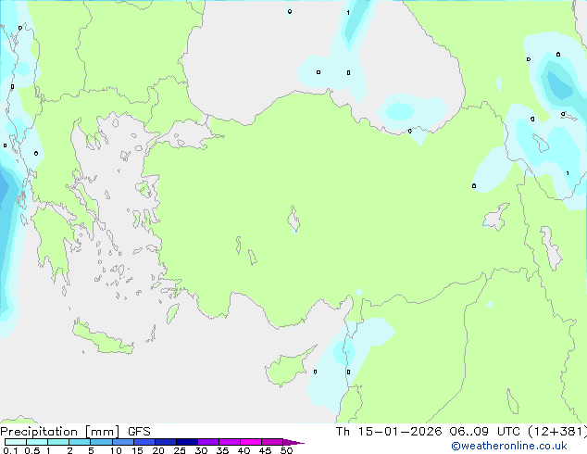Click the purple arrow tip above 50 mm
The image size is (587, 454).
pos(293,442)
